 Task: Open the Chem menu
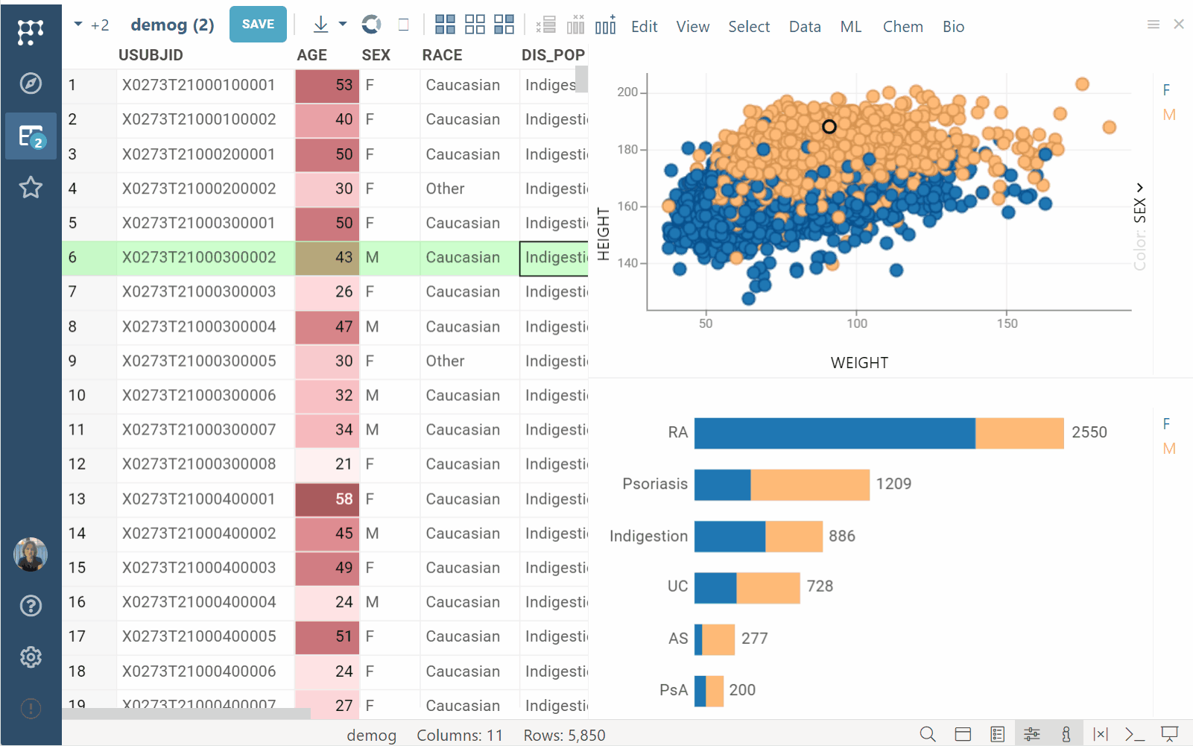tap(902, 27)
